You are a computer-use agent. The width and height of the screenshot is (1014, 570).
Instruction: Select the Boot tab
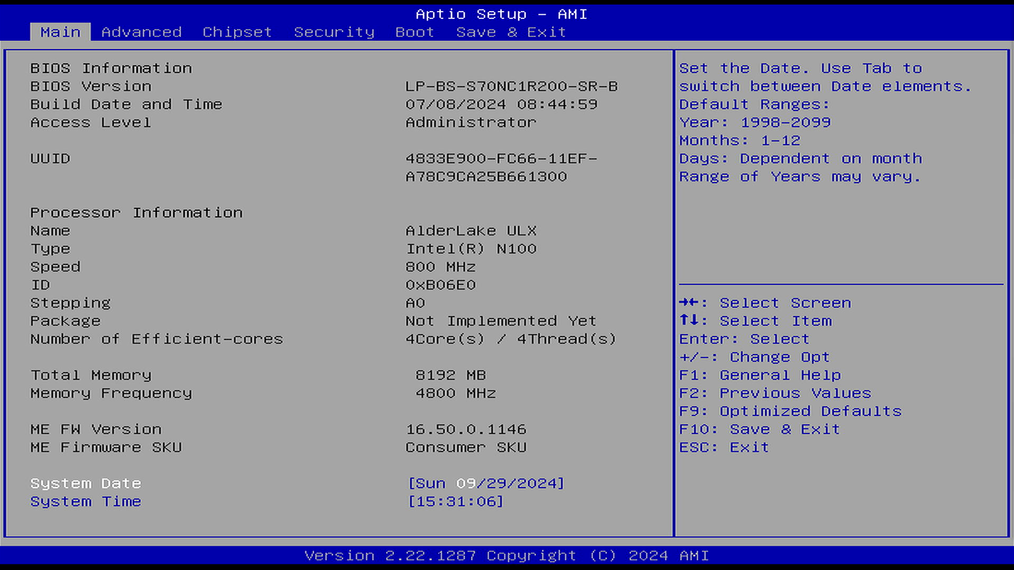click(x=415, y=32)
